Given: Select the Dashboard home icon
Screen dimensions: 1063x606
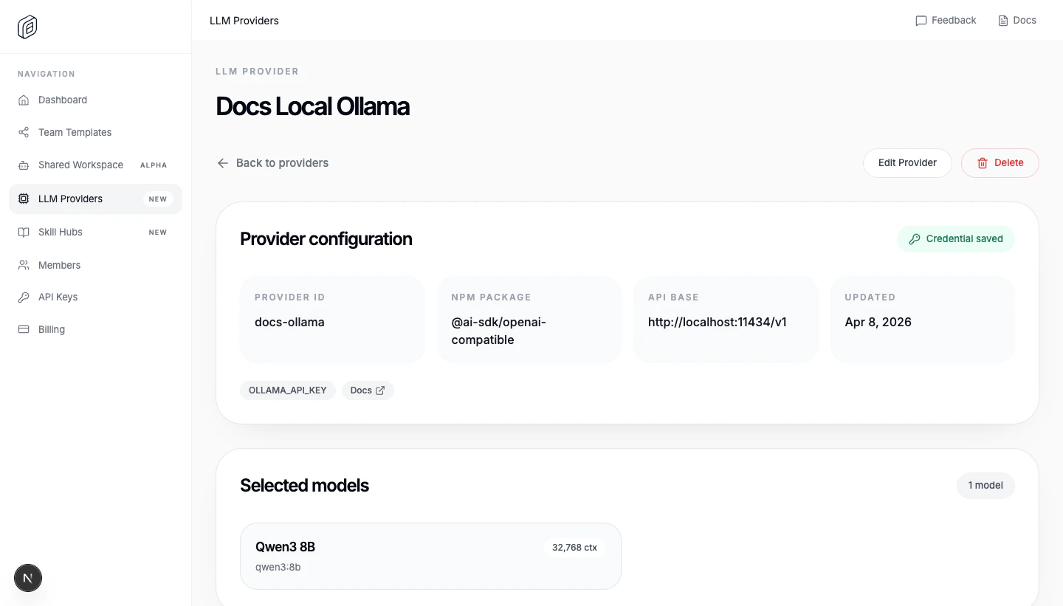Looking at the screenshot, I should tap(23, 100).
